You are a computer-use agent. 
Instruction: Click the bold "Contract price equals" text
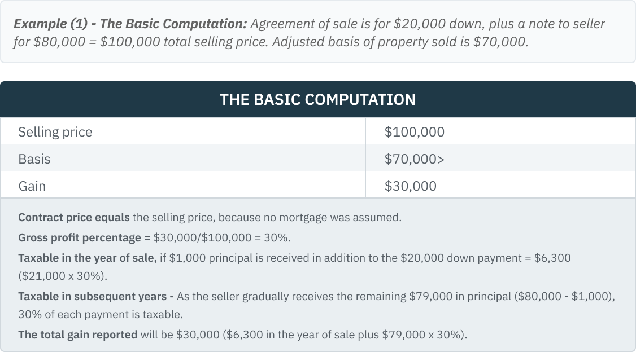[x=73, y=217]
